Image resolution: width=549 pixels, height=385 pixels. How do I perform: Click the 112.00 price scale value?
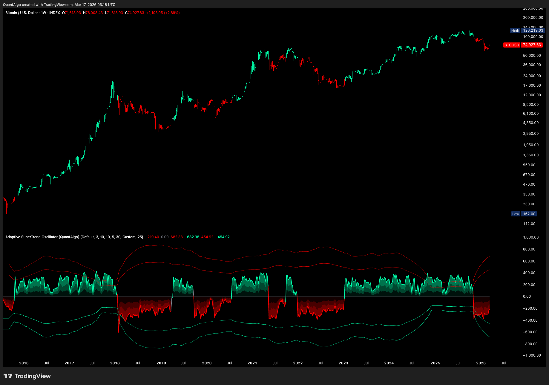coord(529,224)
